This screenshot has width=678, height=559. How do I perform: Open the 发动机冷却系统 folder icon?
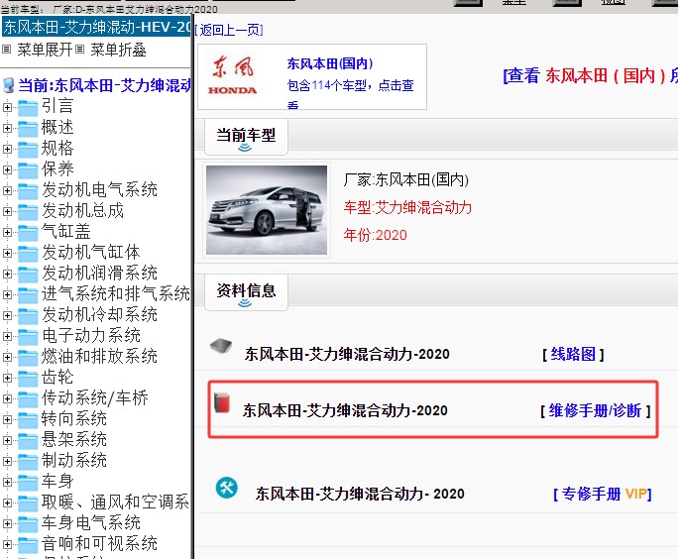point(28,316)
